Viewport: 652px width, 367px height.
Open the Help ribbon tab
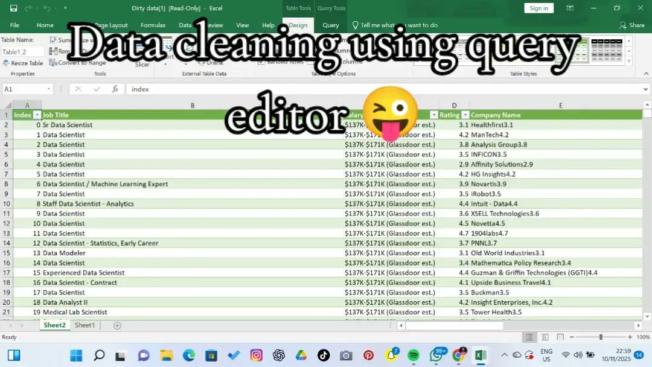268,25
